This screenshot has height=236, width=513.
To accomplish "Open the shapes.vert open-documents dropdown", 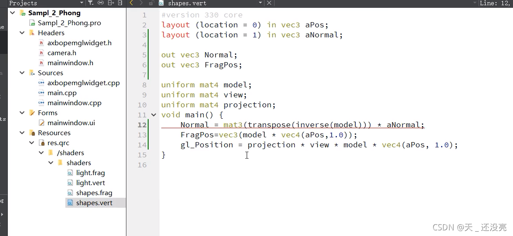I will click(x=261, y=3).
